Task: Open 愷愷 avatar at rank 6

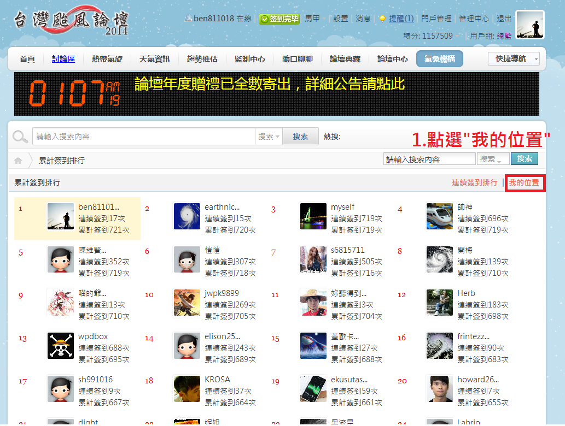Action: [187, 259]
